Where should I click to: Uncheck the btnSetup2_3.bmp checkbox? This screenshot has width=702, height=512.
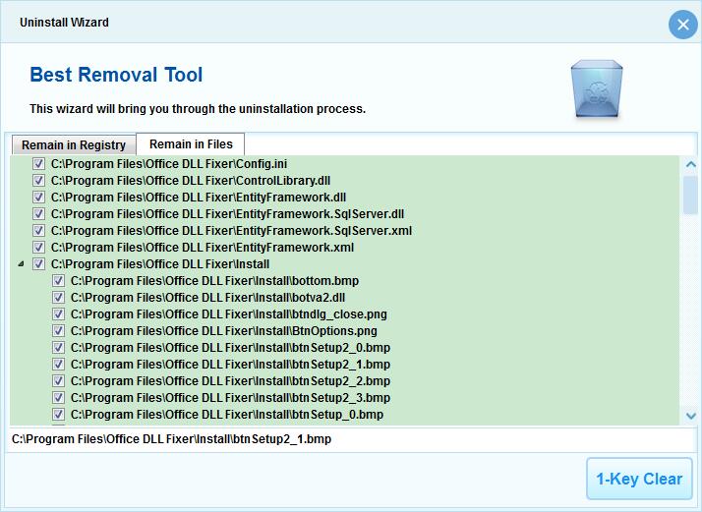[x=58, y=398]
